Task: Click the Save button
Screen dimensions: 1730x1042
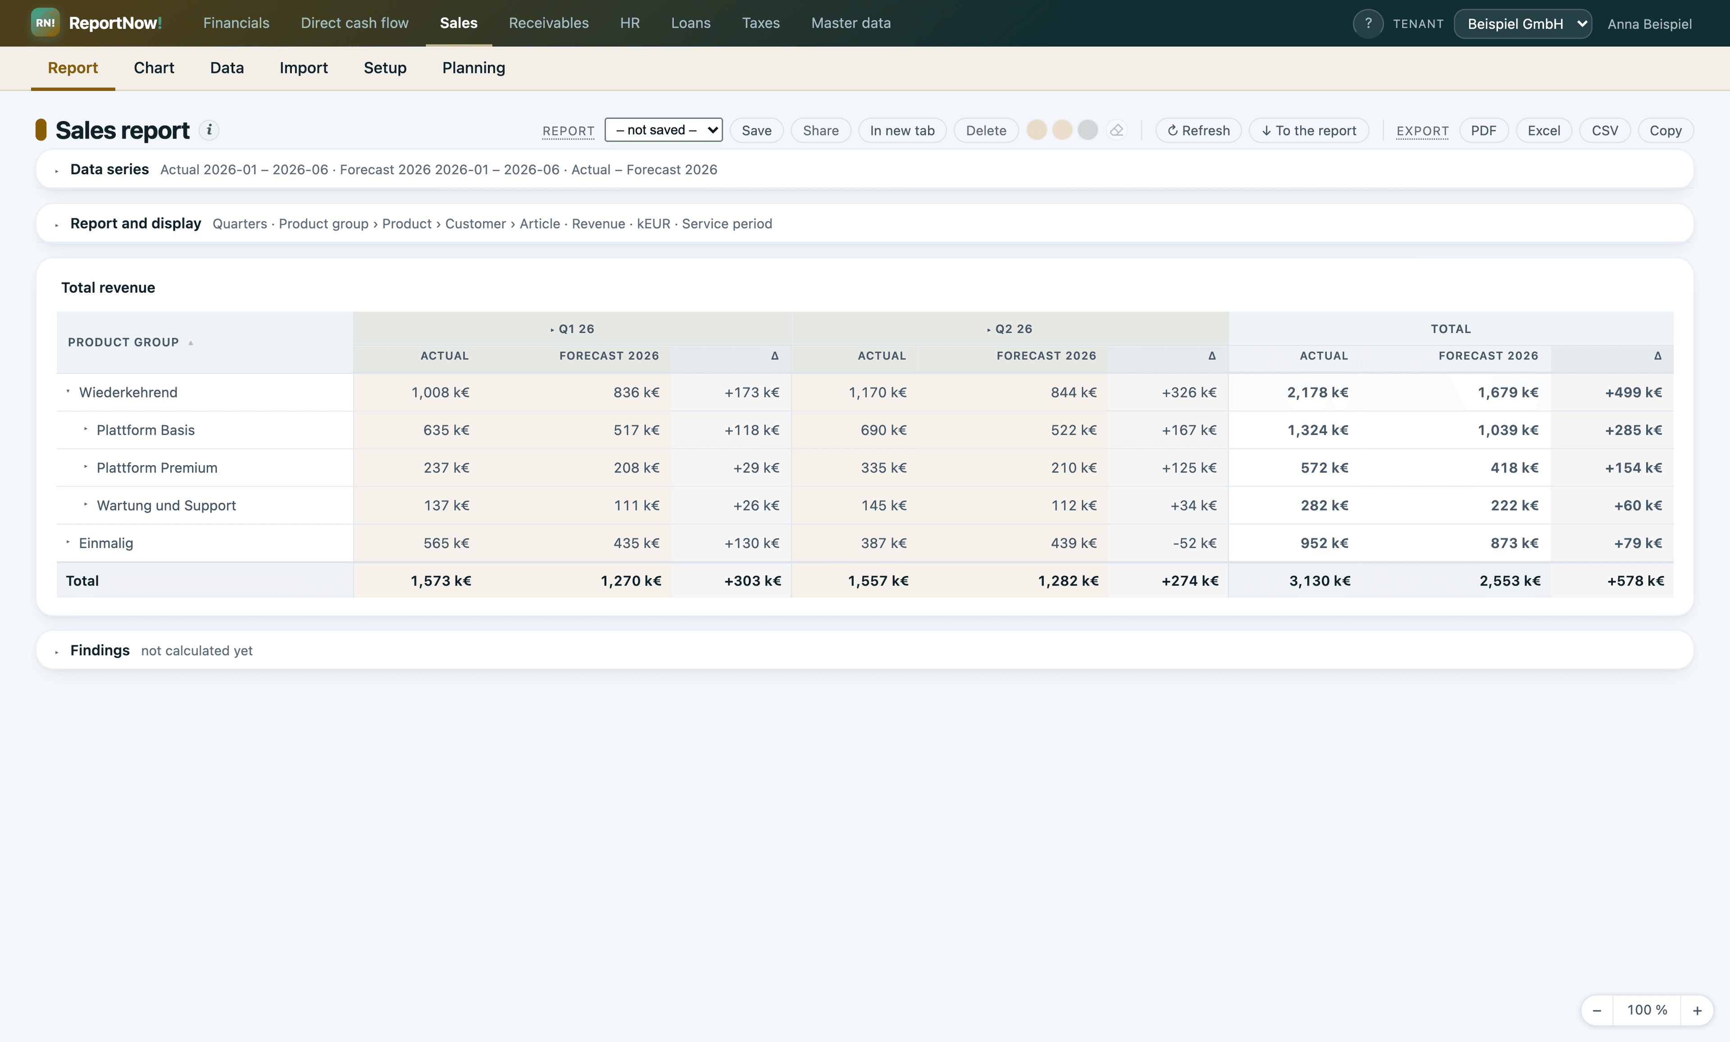Action: click(756, 131)
